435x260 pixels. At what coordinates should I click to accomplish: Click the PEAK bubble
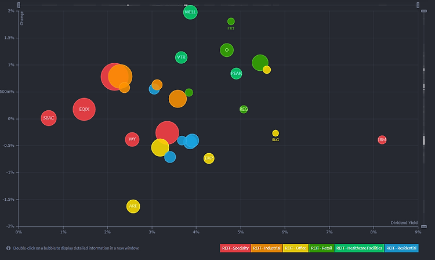pos(236,74)
